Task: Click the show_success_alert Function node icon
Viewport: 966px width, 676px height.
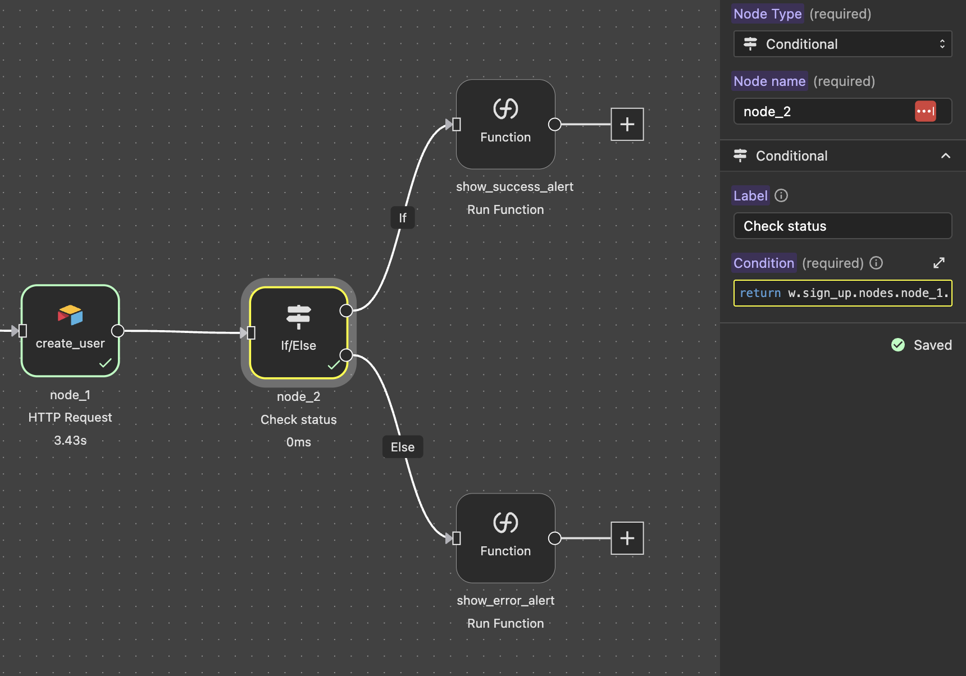Action: pos(505,109)
